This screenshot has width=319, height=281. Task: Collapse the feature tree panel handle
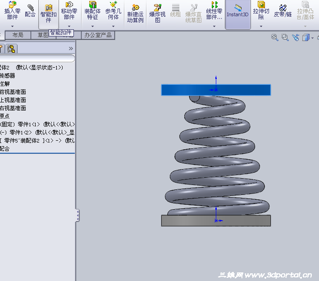tap(77, 215)
